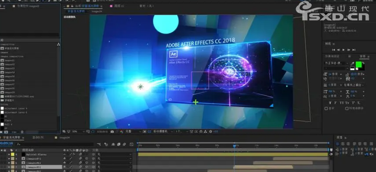Open parent dropdown for Optical Flares layer
This screenshot has width=376, height=172.
114,155
